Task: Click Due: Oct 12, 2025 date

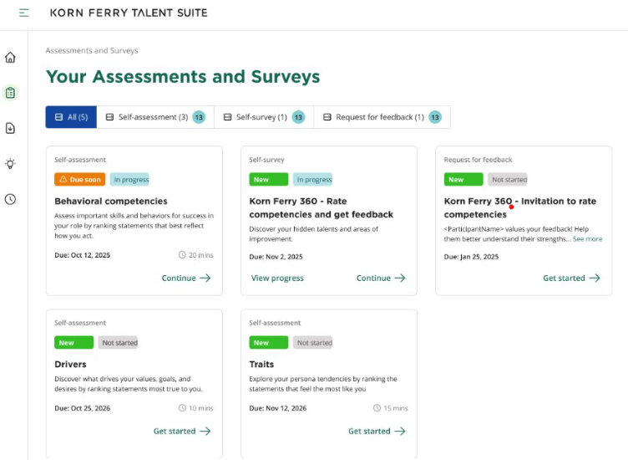Action: pos(82,255)
